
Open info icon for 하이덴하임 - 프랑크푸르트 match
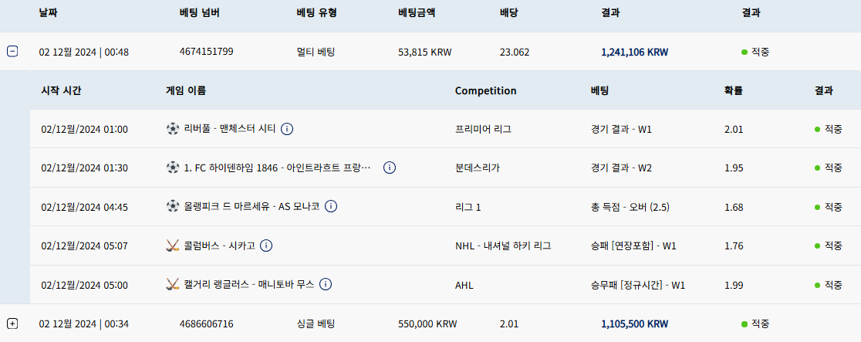[x=390, y=168]
